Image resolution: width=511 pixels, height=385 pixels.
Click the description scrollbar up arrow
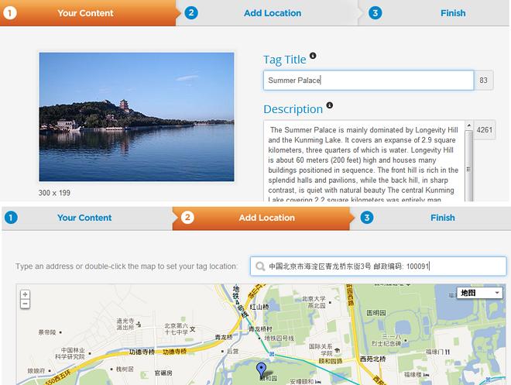pyautogui.click(x=469, y=125)
